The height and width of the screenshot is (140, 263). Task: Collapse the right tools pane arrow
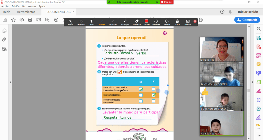tap(252, 82)
